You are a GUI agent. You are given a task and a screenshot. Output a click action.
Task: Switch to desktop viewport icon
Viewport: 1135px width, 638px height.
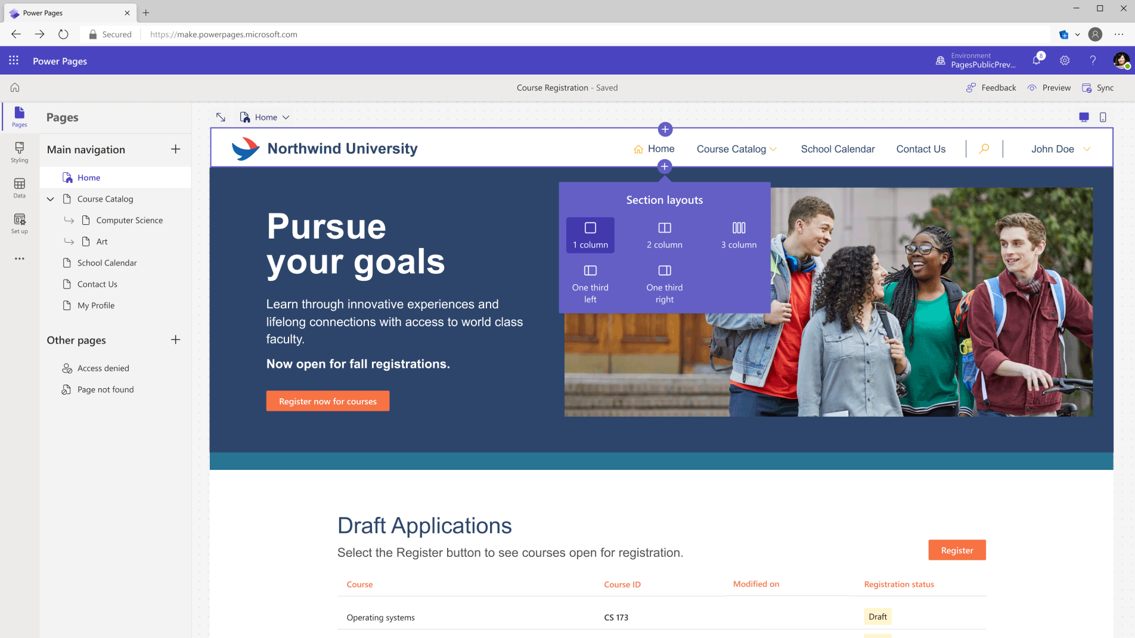click(1084, 117)
